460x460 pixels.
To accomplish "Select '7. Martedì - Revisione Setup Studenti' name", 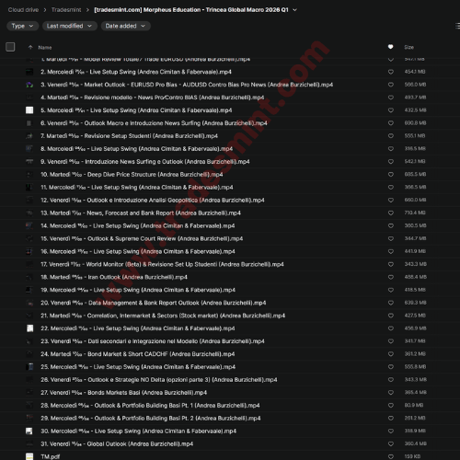I will [x=129, y=136].
